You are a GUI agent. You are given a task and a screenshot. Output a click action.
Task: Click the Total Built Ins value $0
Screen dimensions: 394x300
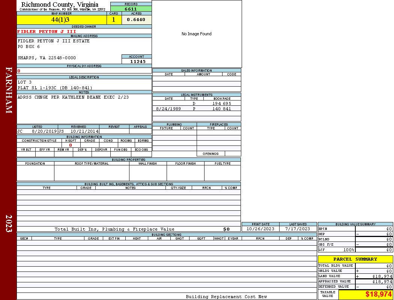click(226, 229)
